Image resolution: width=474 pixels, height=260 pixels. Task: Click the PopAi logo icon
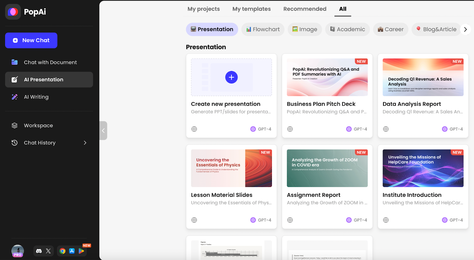pyautogui.click(x=13, y=12)
